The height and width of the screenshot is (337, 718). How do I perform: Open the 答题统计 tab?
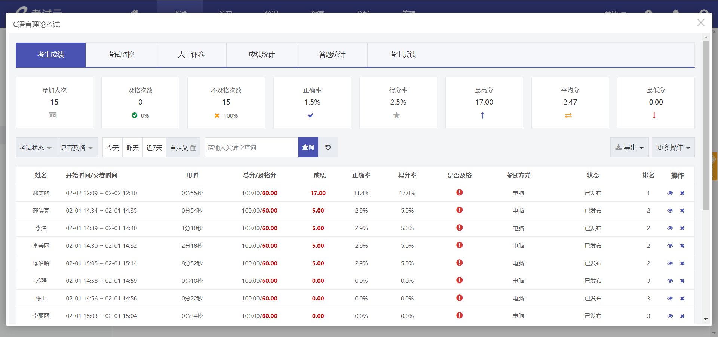tap(332, 54)
